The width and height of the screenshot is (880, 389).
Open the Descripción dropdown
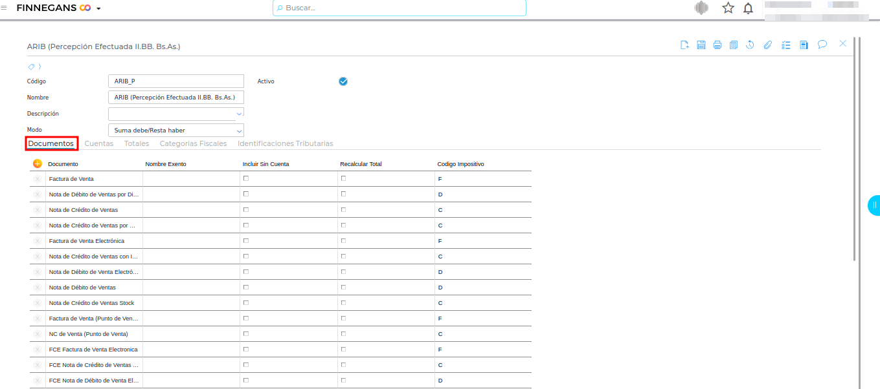click(x=238, y=114)
